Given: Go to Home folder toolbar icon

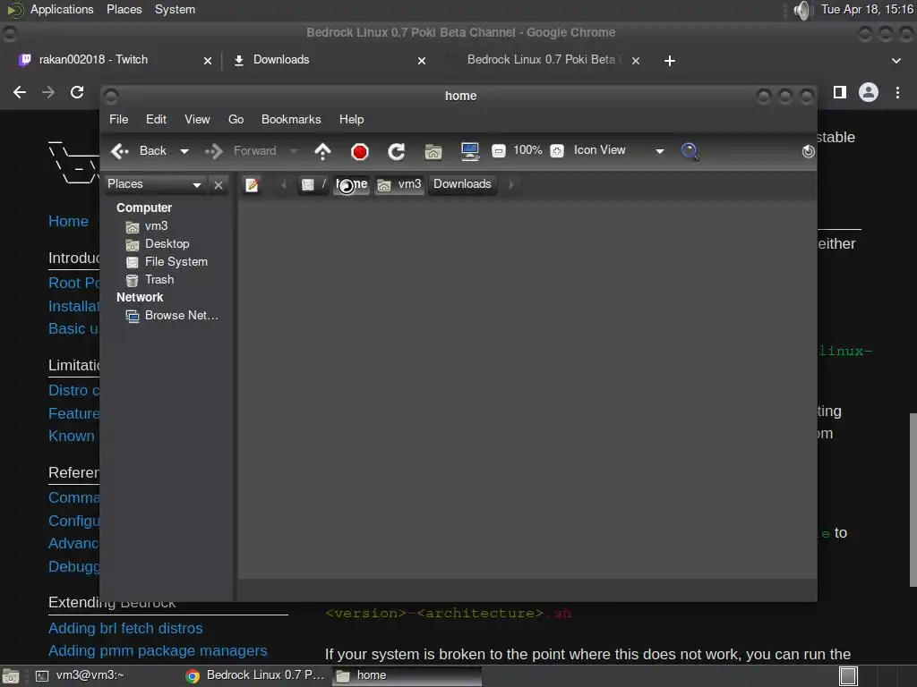Looking at the screenshot, I should pyautogui.click(x=433, y=152).
